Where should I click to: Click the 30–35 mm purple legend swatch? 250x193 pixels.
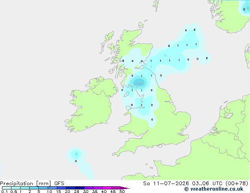(x=88, y=188)
